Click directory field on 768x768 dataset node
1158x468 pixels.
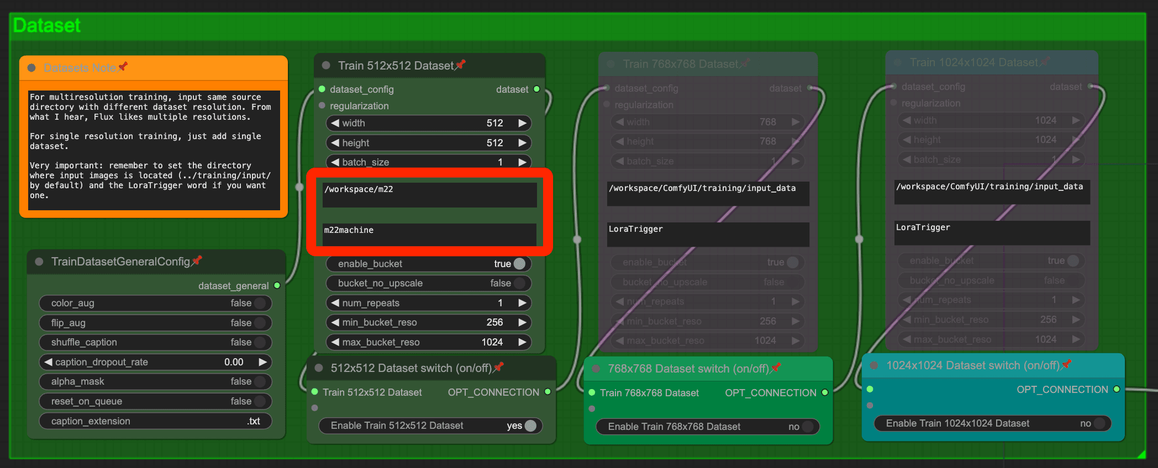708,194
